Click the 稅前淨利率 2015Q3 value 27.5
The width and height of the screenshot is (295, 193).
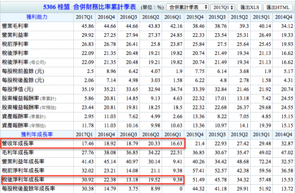[222, 44]
